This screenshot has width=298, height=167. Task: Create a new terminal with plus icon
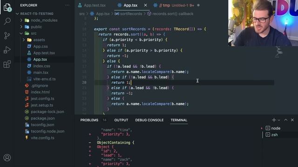coord(274,120)
